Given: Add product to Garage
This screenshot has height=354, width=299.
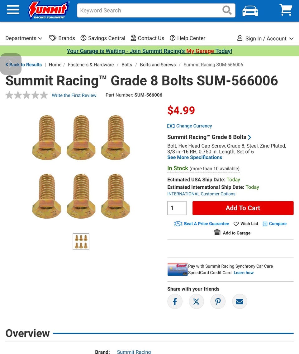Looking at the screenshot, I should 232,233.
